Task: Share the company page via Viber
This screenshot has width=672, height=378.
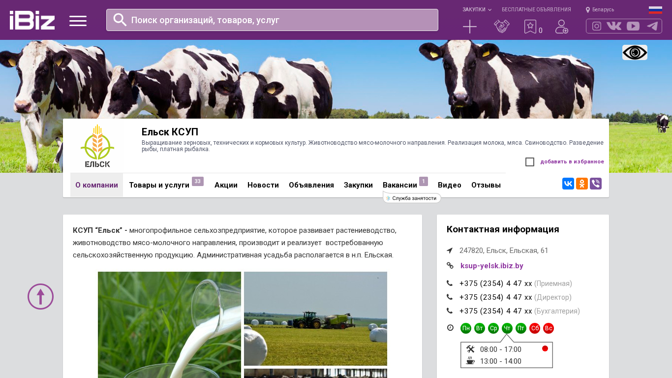Action: tap(596, 184)
